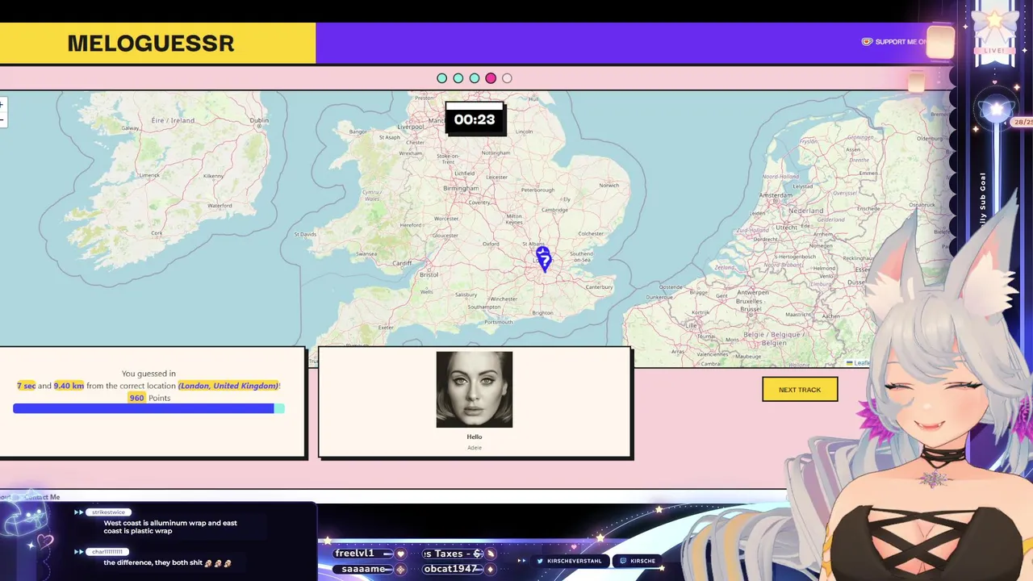
Task: Click the diamond icon beside obcat1947
Action: tap(490, 569)
